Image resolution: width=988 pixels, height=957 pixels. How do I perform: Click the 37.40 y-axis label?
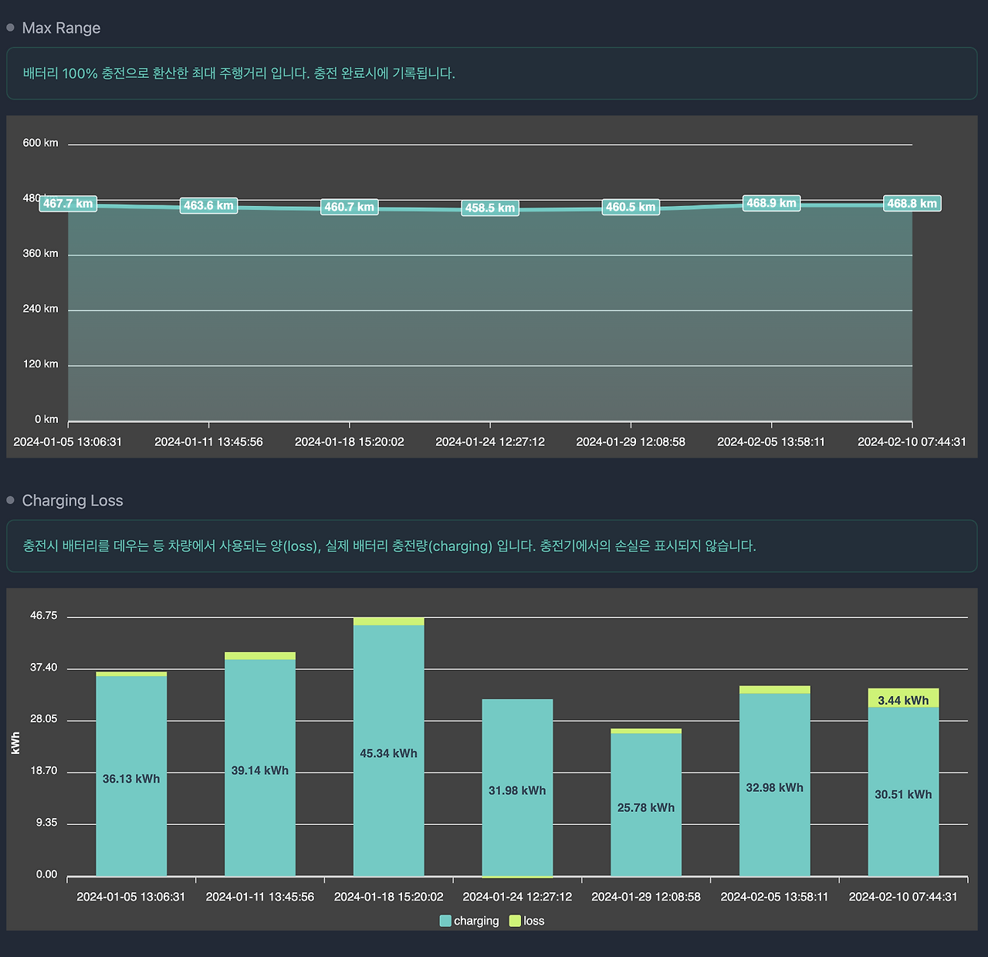pos(43,667)
